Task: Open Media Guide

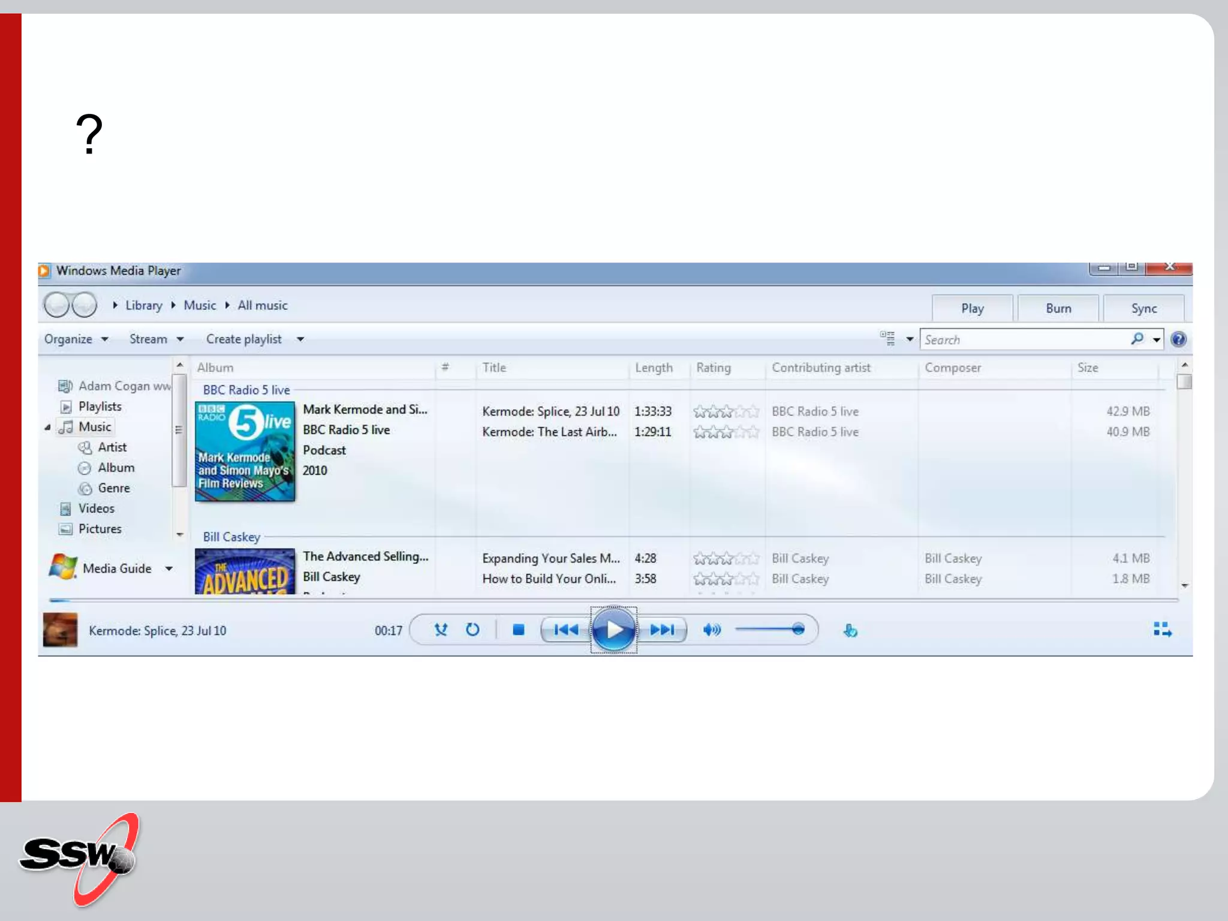Action: tap(116, 568)
